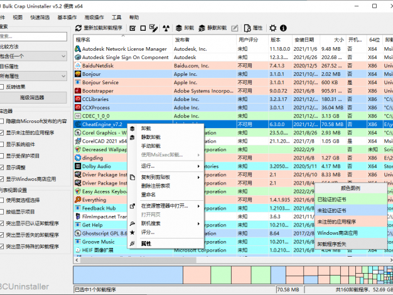The image size is (393, 295).
Task: Click the dingding app icon
Action: (x=78, y=158)
